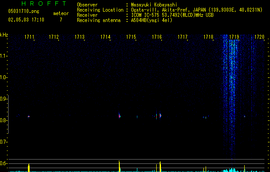The width and height of the screenshot is (270, 172).
Task: Click the yellow level spike just before 1711
Action: (x=29, y=168)
